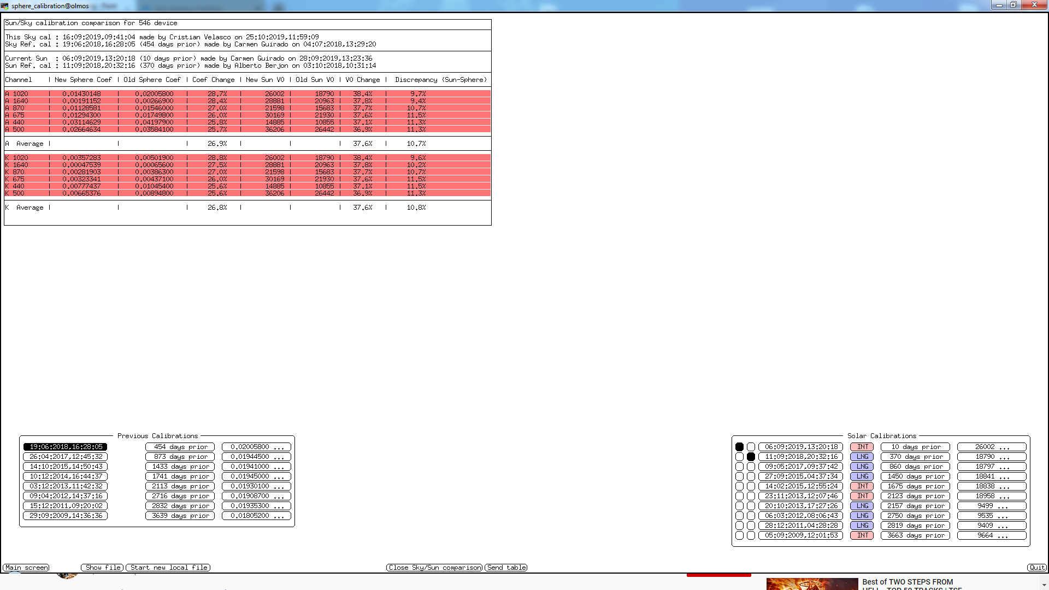1049x590 pixels.
Task: Open coefficient value 0.01930100
Action: tap(256, 486)
